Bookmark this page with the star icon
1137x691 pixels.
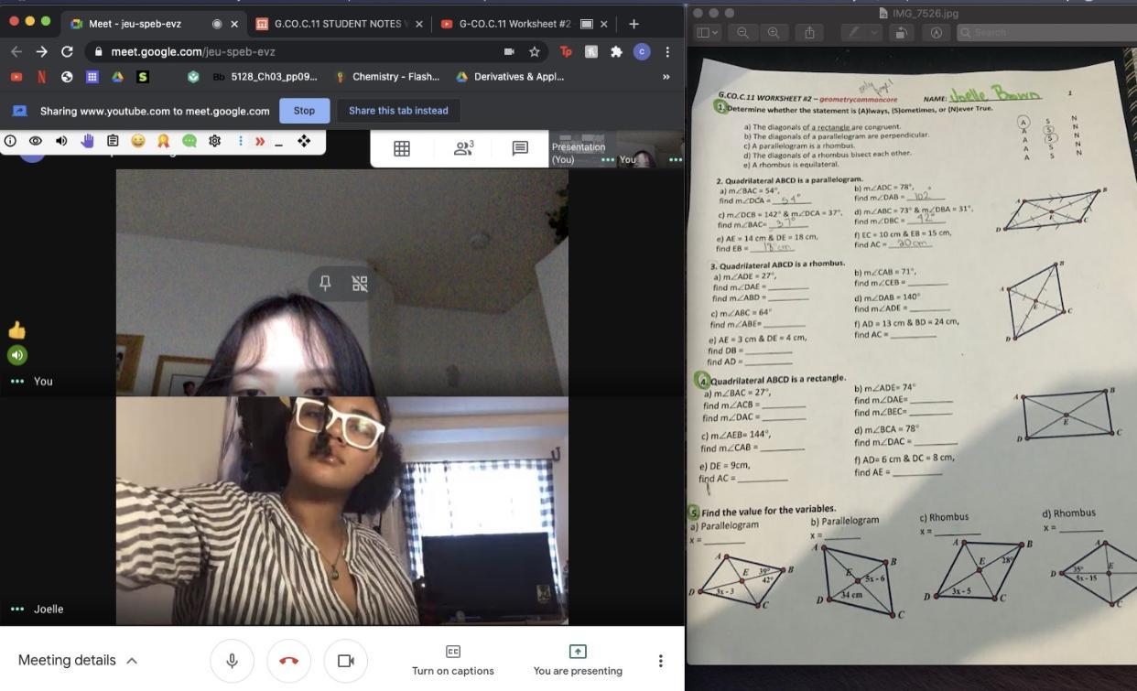click(534, 51)
